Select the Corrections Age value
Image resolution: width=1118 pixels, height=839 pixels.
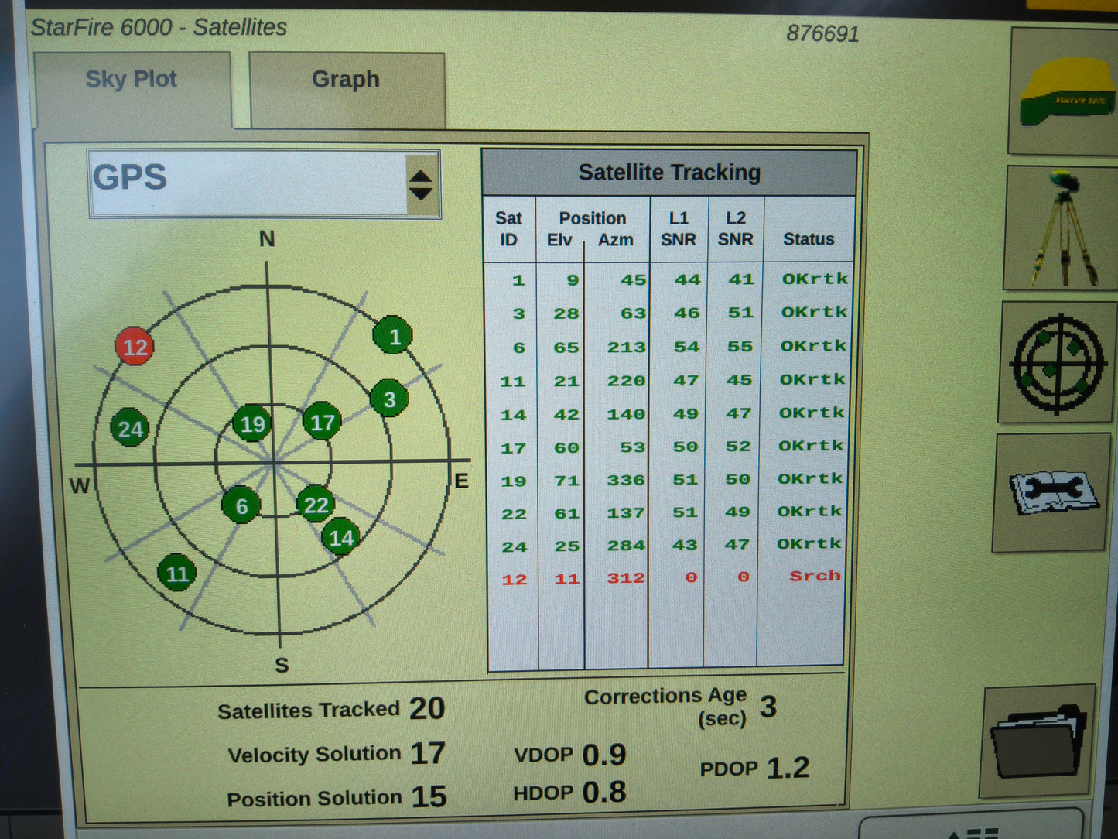(768, 707)
